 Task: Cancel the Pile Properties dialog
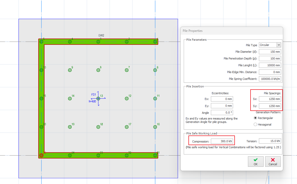click(x=273, y=161)
